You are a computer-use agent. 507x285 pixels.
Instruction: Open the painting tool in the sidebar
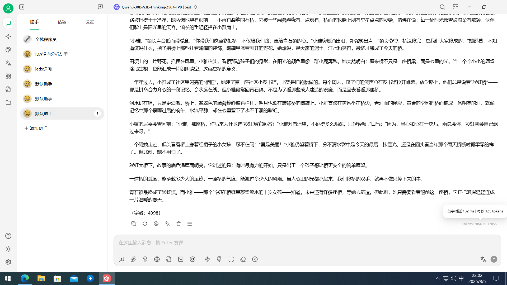coord(8,50)
